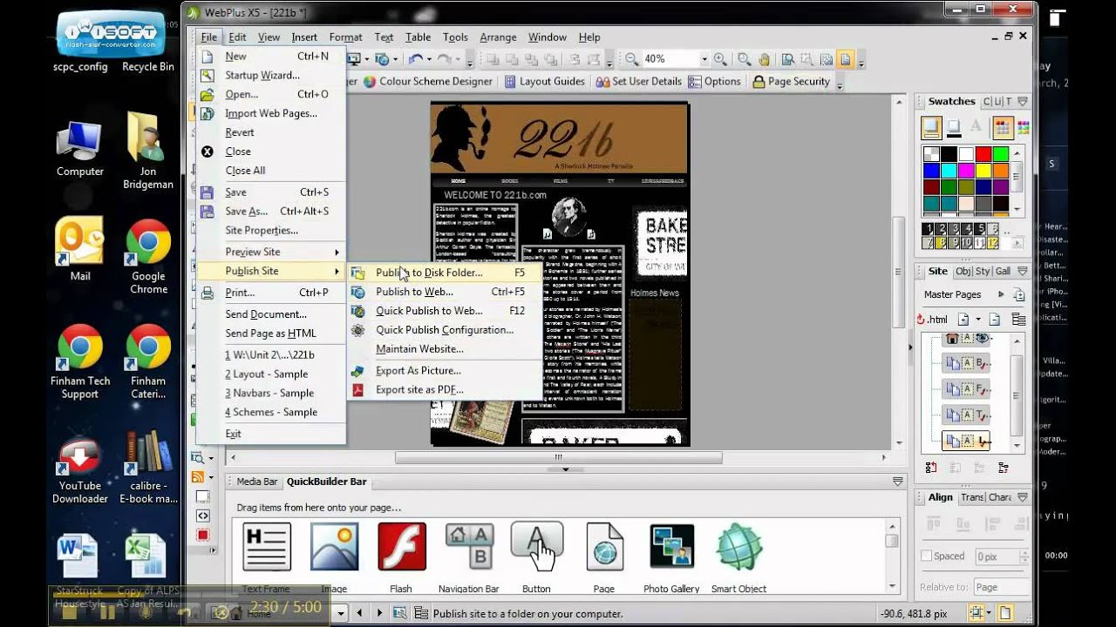
Task: Switch to the Transform tab
Action: click(x=971, y=497)
